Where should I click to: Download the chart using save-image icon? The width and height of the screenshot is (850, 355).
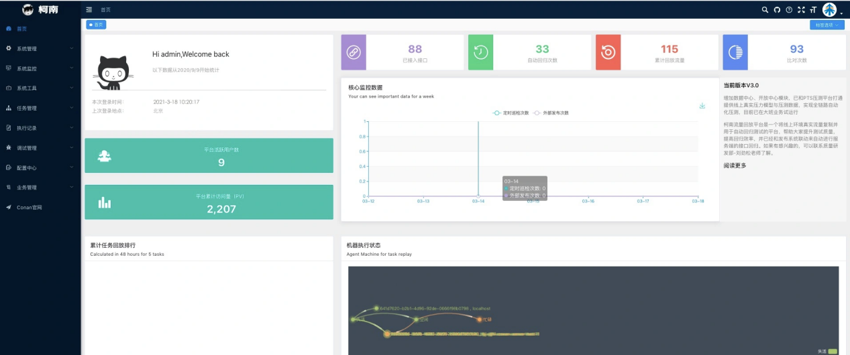[702, 106]
